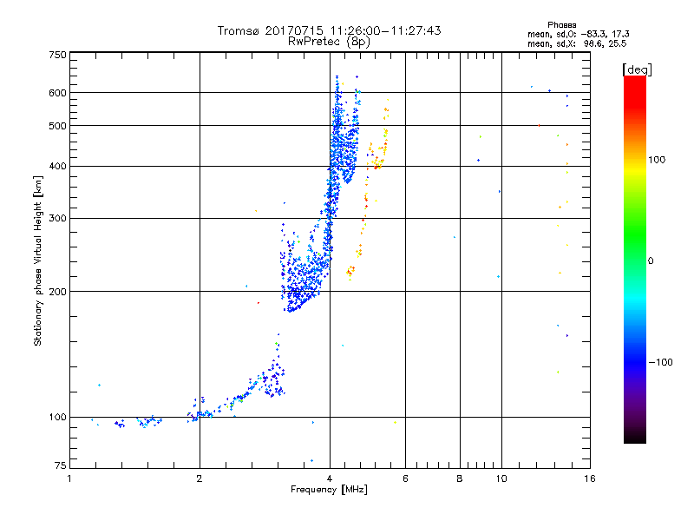Screen dimensions: 694x521
Task: Click the colorbar '0' tick label
Action: pyautogui.click(x=651, y=261)
